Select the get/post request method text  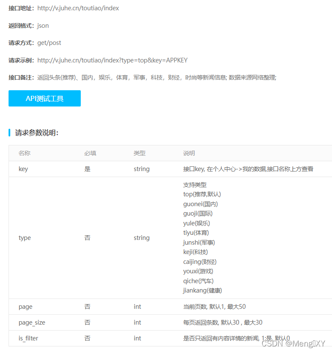tap(49, 43)
